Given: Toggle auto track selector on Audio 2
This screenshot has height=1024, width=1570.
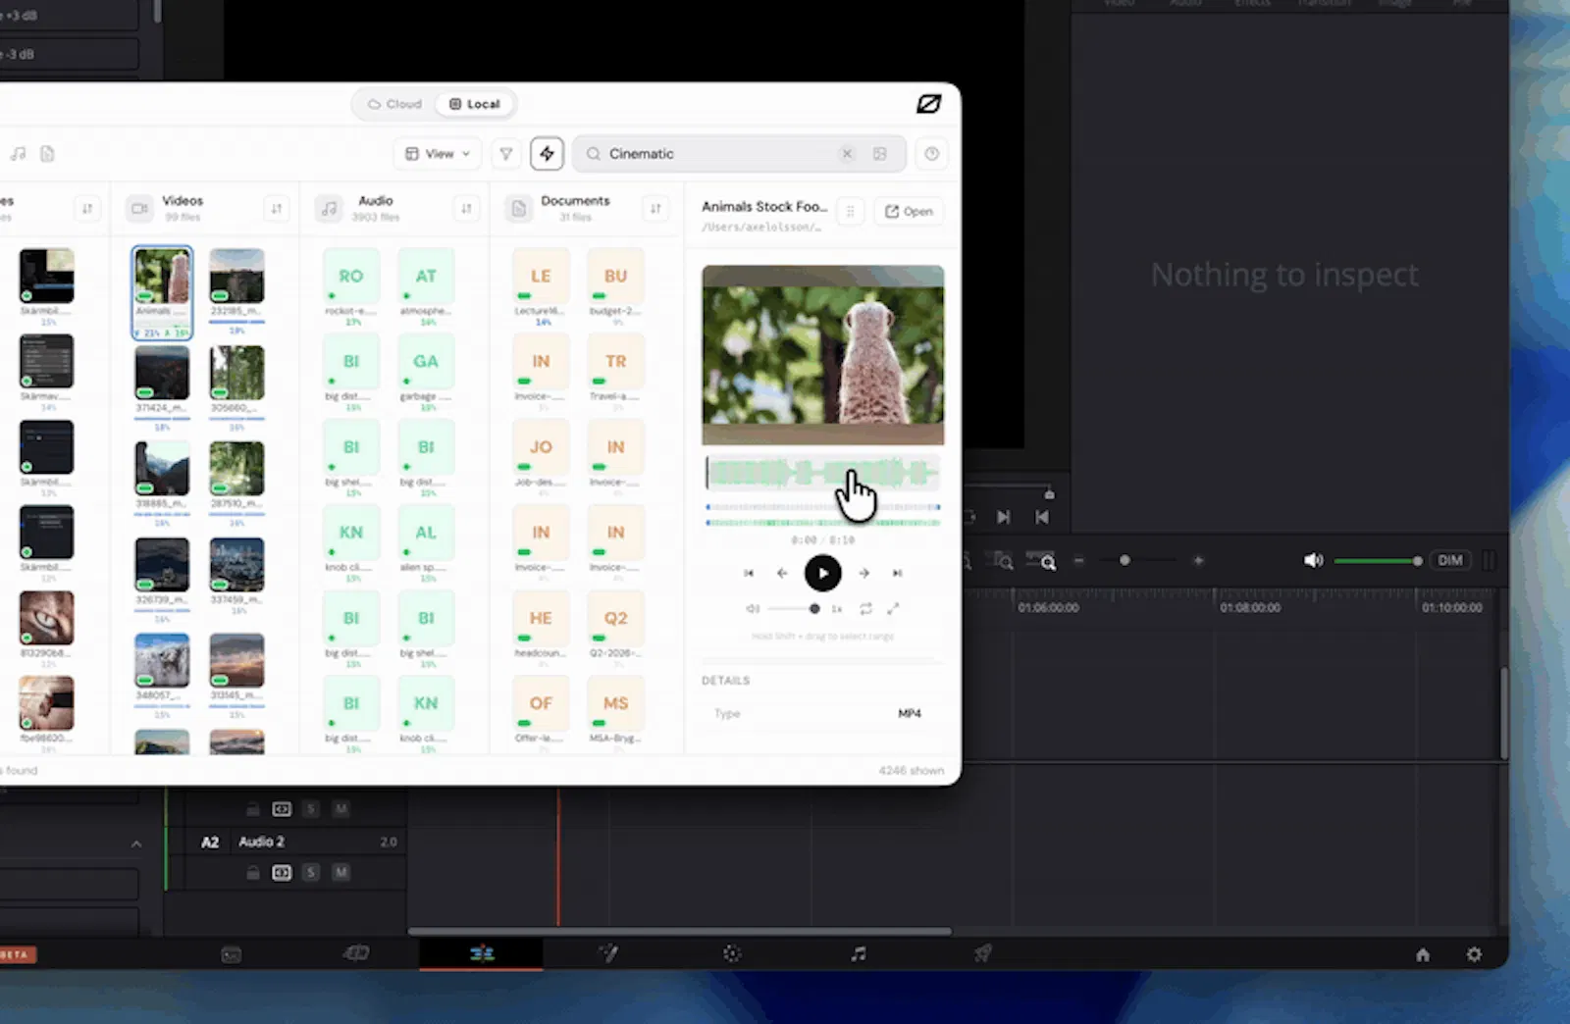Looking at the screenshot, I should (282, 872).
